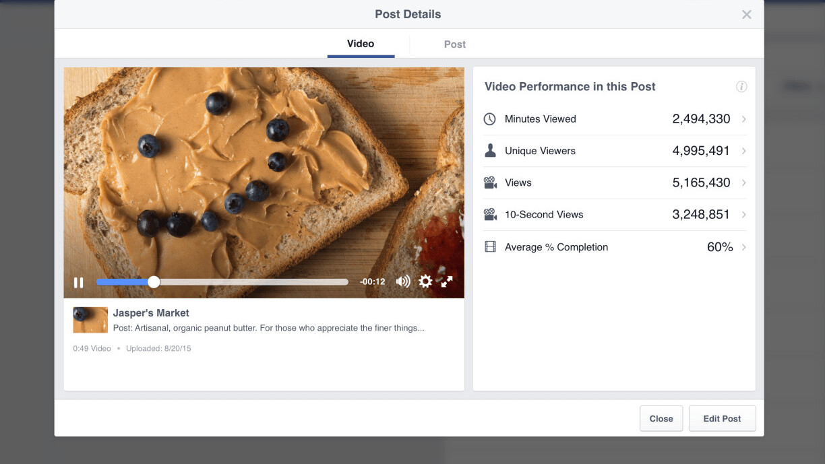The height and width of the screenshot is (464, 825).
Task: Open Average % Completion chevron
Action: 744,247
